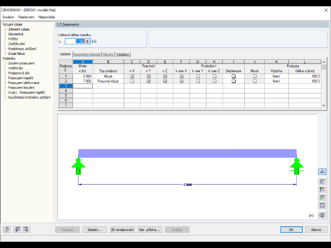Adjust girder length with spinner arrows

click(x=88, y=41)
